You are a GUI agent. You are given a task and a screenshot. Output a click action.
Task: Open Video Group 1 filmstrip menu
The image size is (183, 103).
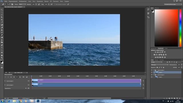[x=29, y=85]
